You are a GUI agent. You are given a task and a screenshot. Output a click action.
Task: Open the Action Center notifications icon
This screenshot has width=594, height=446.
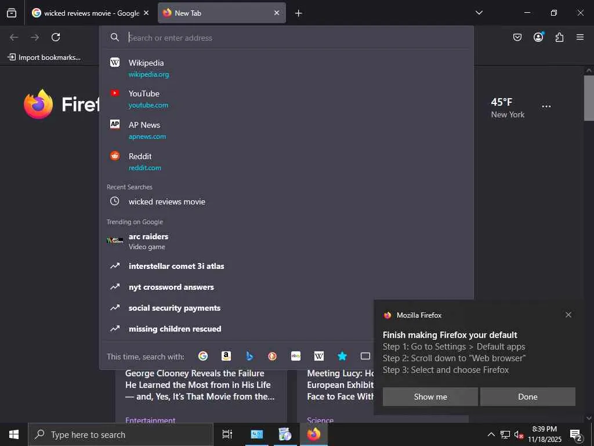576,435
